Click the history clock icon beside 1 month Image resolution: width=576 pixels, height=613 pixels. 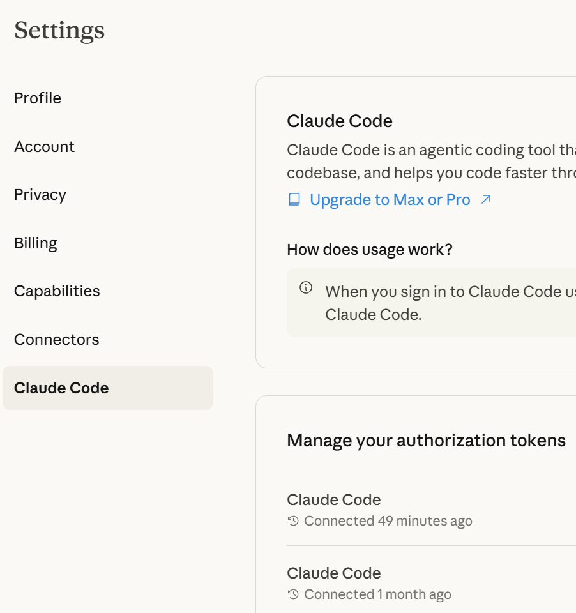[293, 594]
